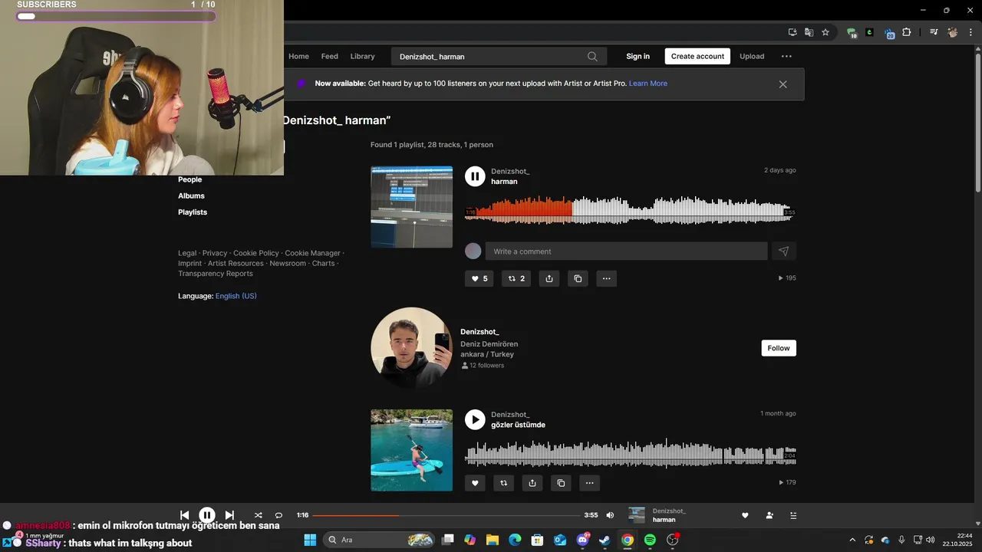Open more options for gözler üstümde
Viewport: 982px width, 552px height.
click(x=589, y=483)
